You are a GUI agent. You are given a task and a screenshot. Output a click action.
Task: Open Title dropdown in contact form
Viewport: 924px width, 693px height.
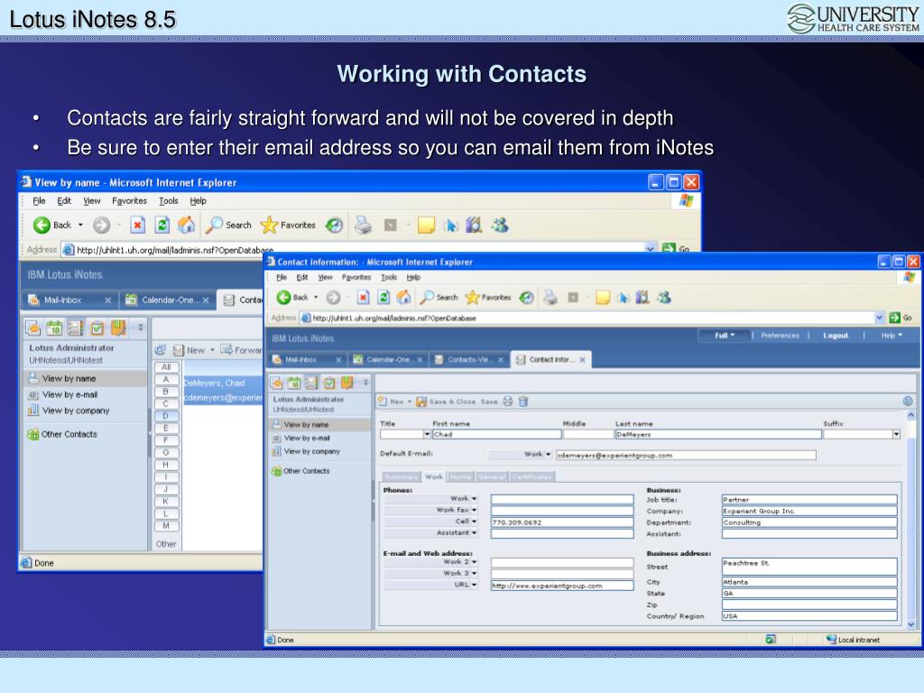point(427,434)
